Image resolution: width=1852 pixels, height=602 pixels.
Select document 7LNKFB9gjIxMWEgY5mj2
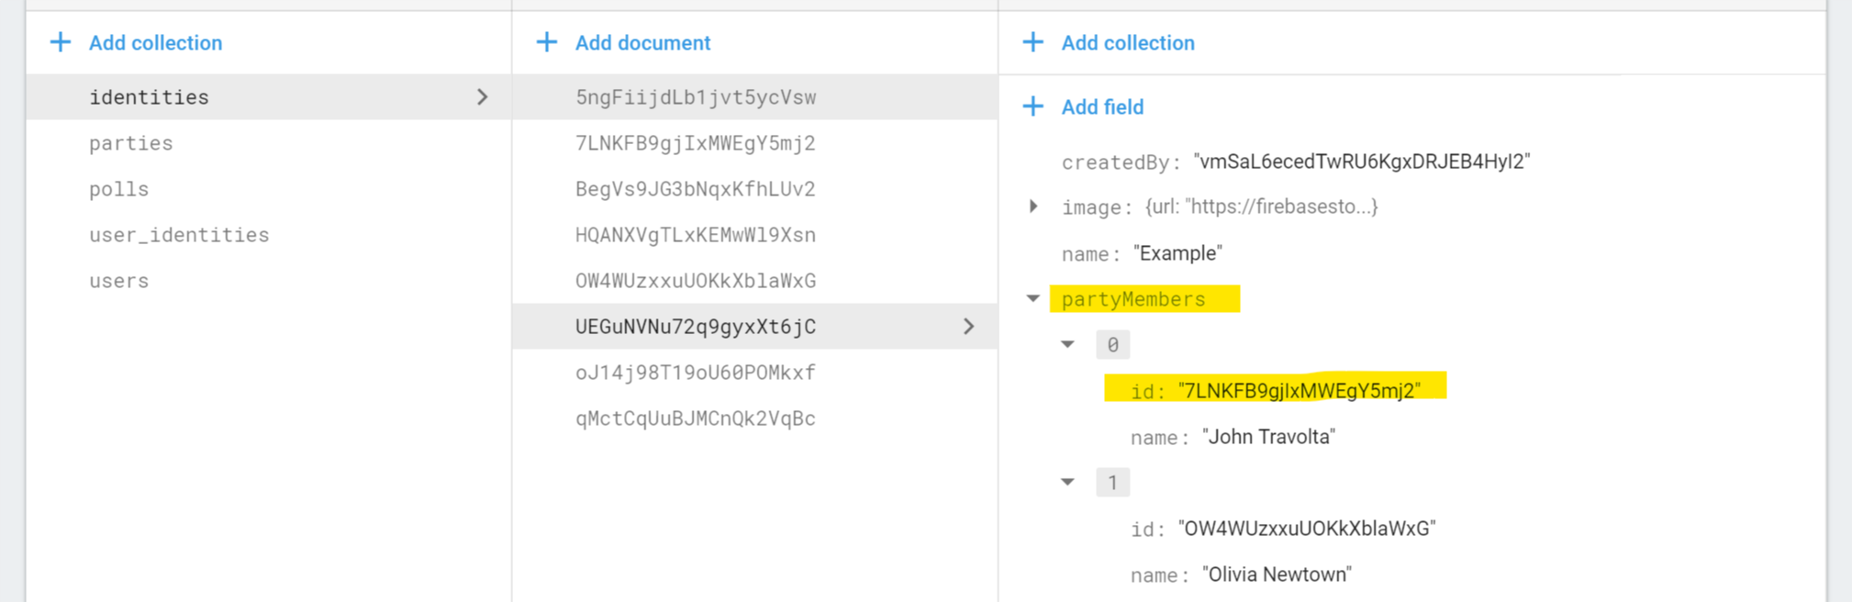tap(695, 143)
